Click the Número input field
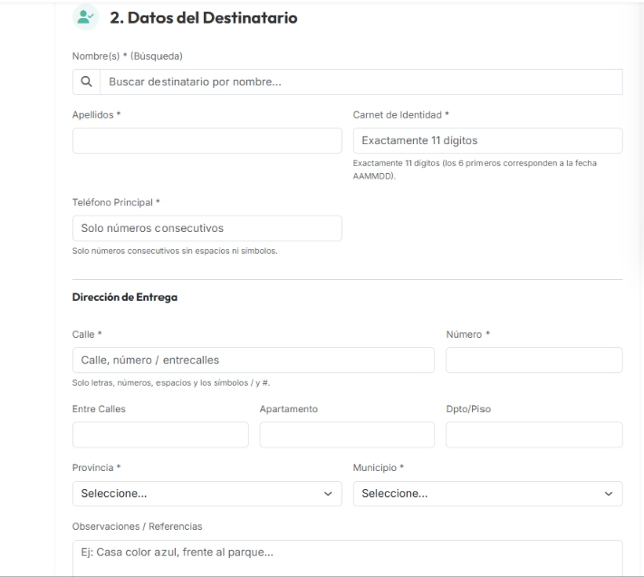644x577 pixels. [x=533, y=361]
